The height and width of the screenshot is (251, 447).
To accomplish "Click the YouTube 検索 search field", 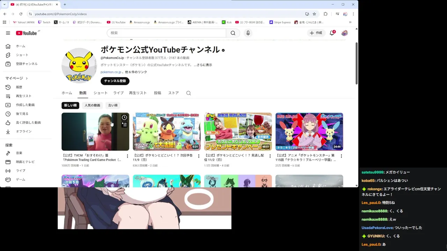I will 167,33.
